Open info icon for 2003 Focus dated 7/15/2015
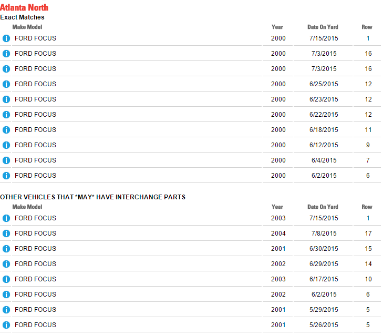383x335 pixels. [x=6, y=218]
